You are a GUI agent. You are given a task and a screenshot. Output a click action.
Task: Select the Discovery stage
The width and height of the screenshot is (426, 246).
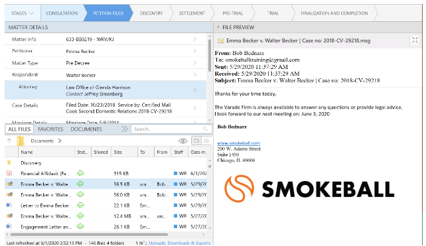click(151, 13)
